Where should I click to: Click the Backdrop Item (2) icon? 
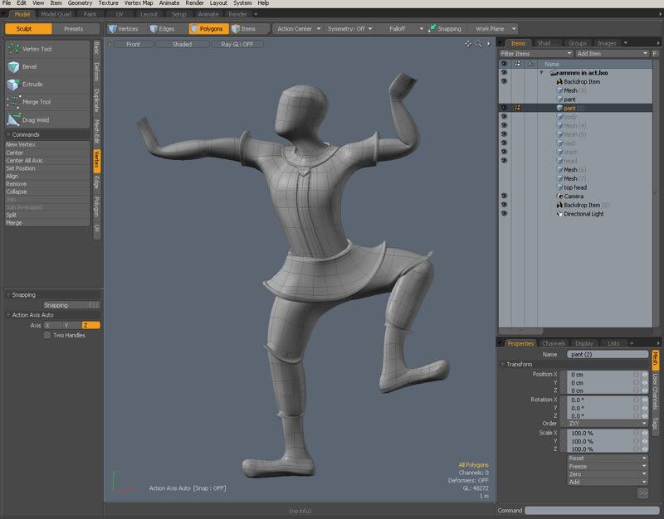coord(559,205)
